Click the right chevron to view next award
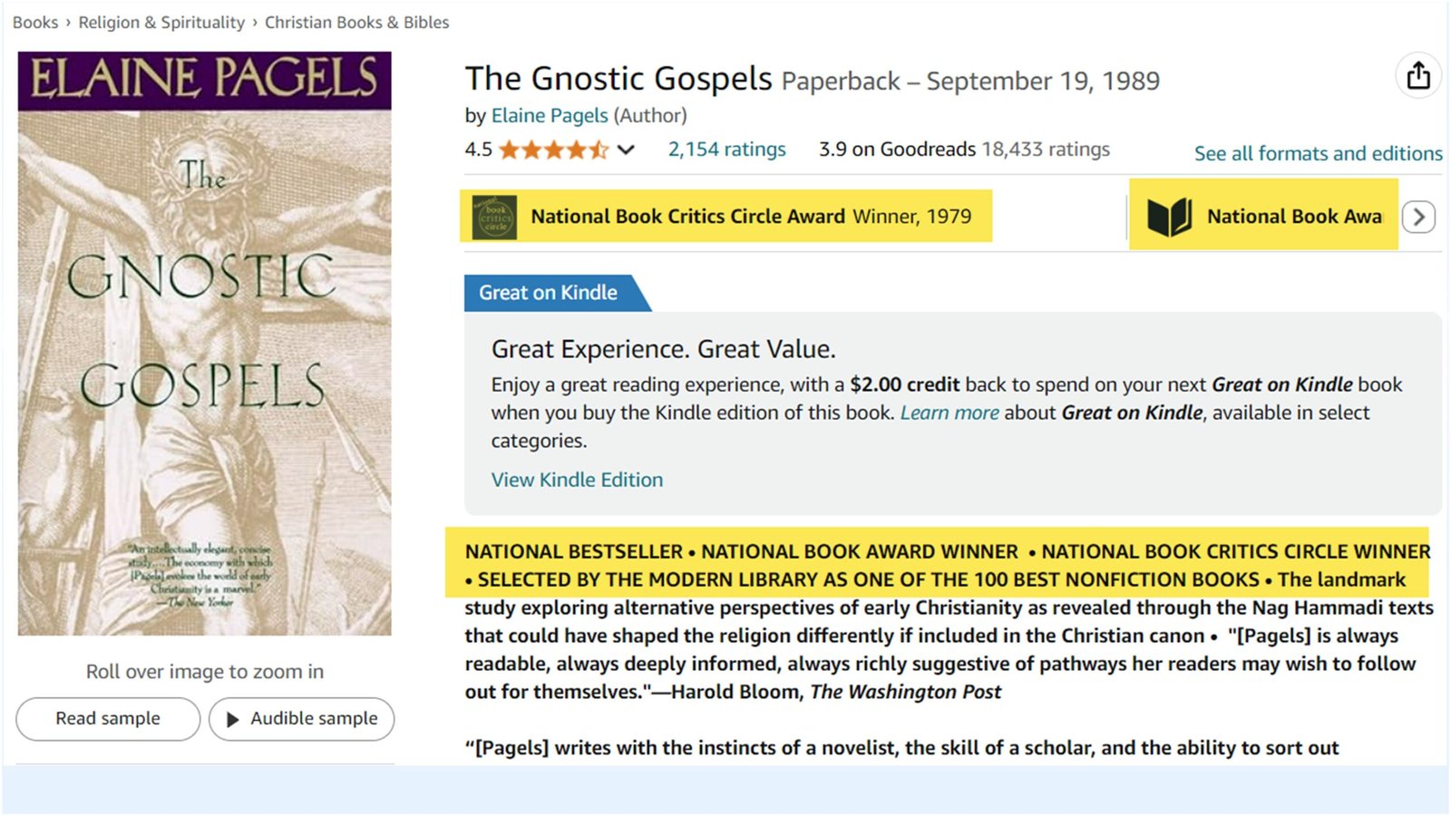 click(1417, 217)
